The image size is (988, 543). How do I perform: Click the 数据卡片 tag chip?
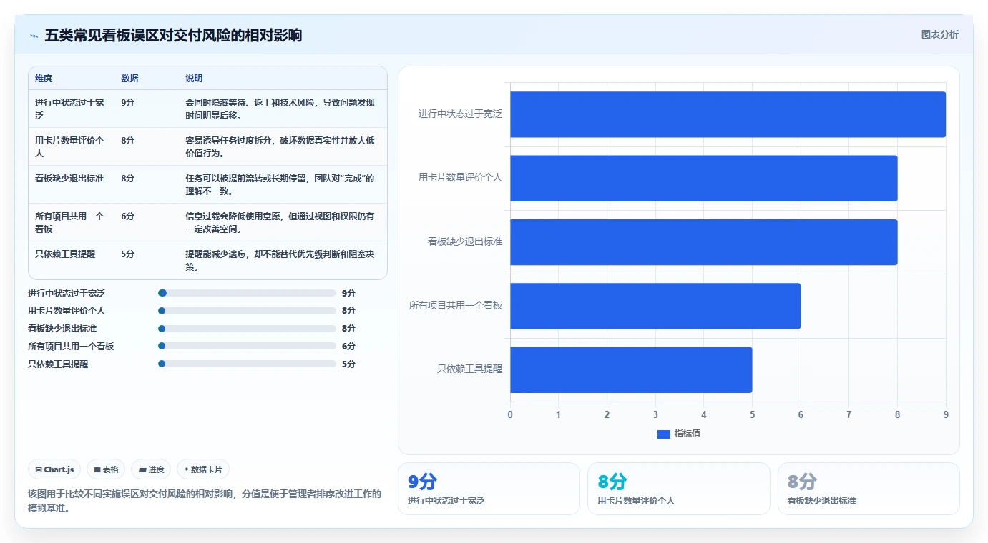(203, 469)
